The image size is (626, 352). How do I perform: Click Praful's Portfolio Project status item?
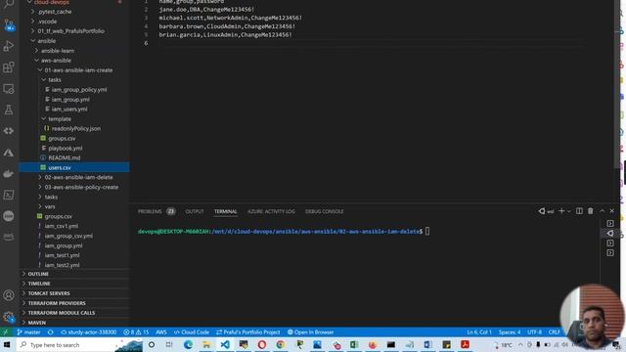pos(248,332)
